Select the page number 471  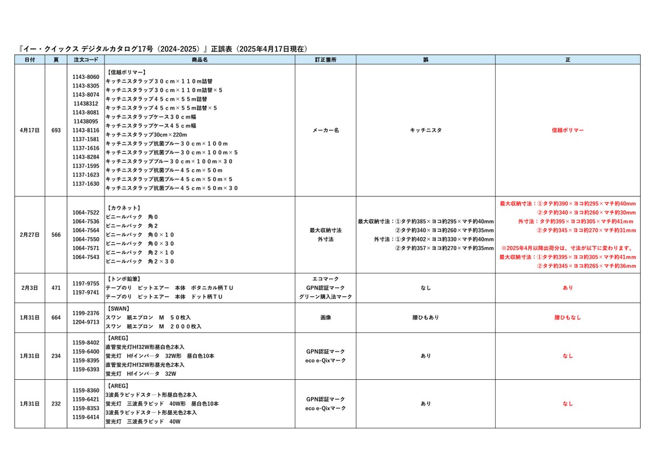coord(56,287)
